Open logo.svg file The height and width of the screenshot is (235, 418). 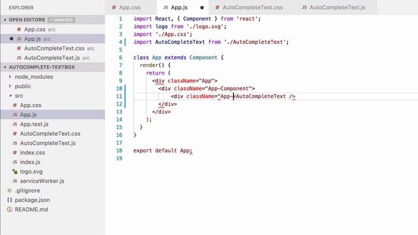click(x=53, y=172)
